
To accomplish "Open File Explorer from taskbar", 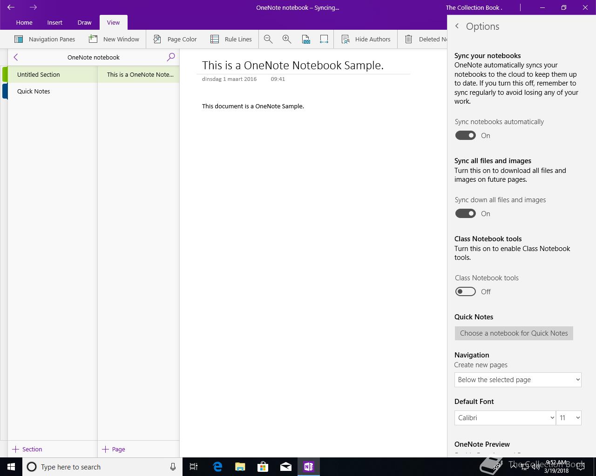I will click(x=240, y=467).
